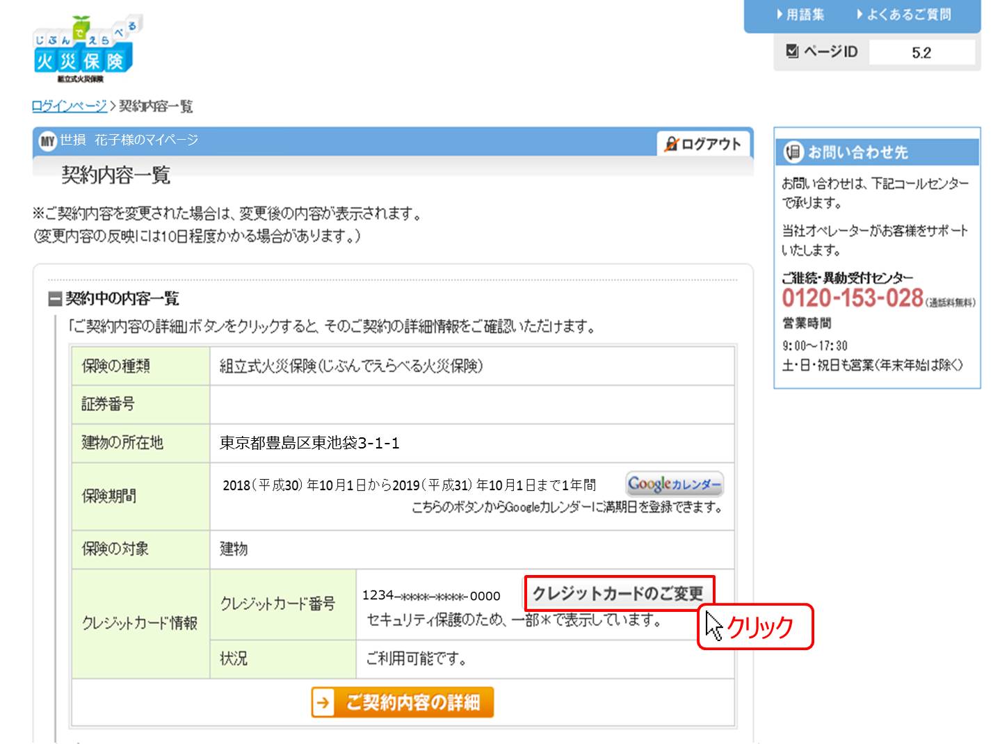Open ログインページ from the breadcrumb
This screenshot has width=993, height=744.
(68, 107)
